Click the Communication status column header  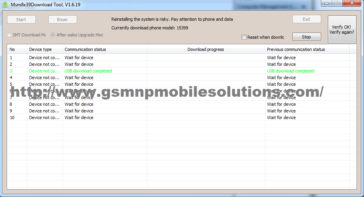pos(105,49)
